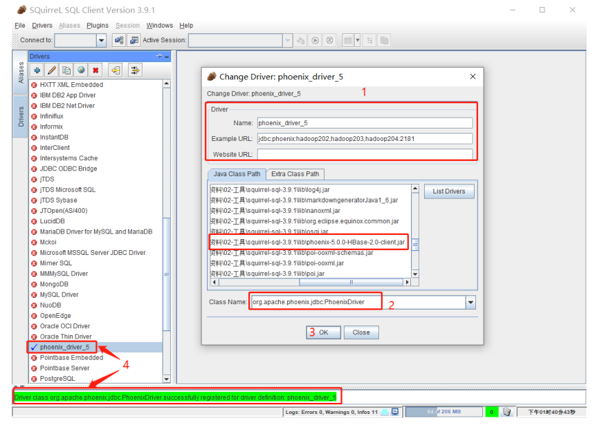
Task: Click the Class Name text field
Action: (358, 302)
